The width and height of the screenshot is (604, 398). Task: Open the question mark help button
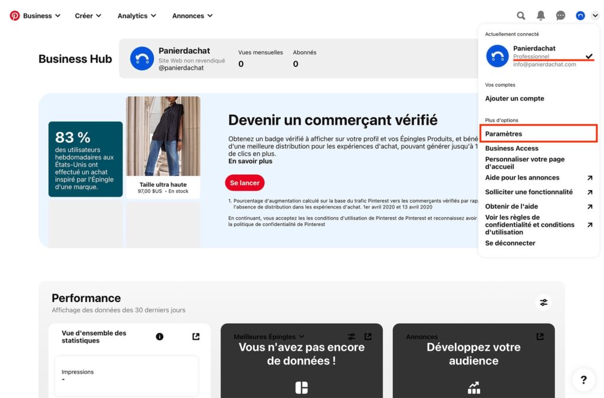(583, 380)
